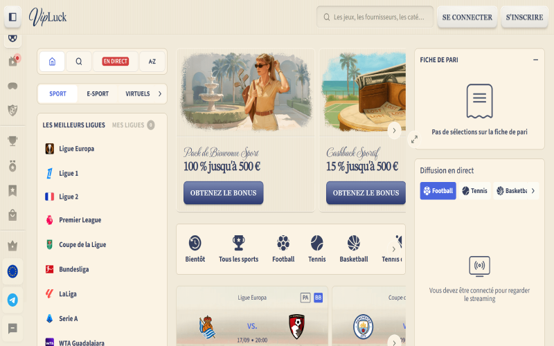Show more streaming sports with the chevron
Screen dimensions: 554x346
533,191
